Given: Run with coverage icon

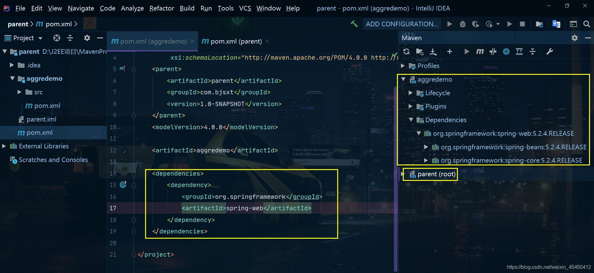Looking at the screenshot, I should 476,24.
